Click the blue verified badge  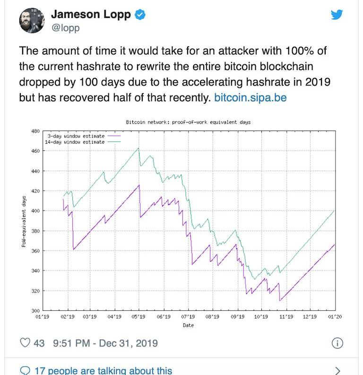140,15
